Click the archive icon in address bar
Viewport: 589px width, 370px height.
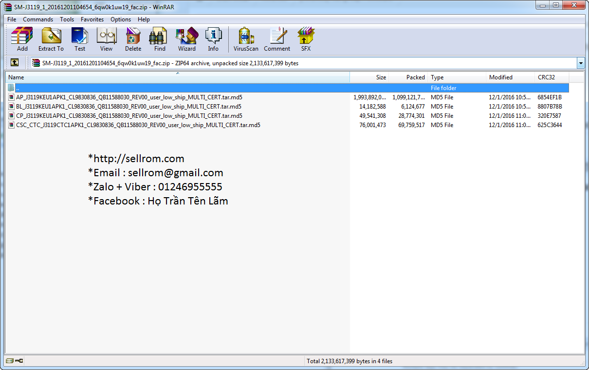(36, 63)
